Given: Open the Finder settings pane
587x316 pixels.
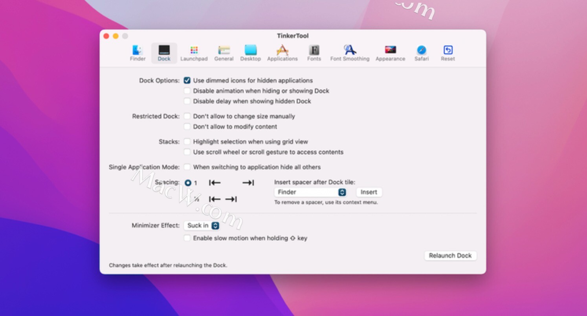Looking at the screenshot, I should click(138, 53).
